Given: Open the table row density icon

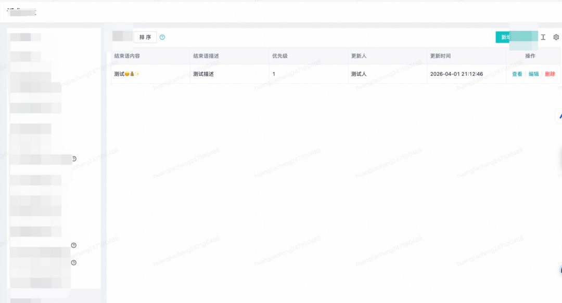Looking at the screenshot, I should (x=543, y=37).
